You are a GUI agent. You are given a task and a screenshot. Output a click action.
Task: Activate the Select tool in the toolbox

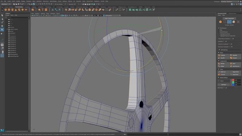[2, 15]
